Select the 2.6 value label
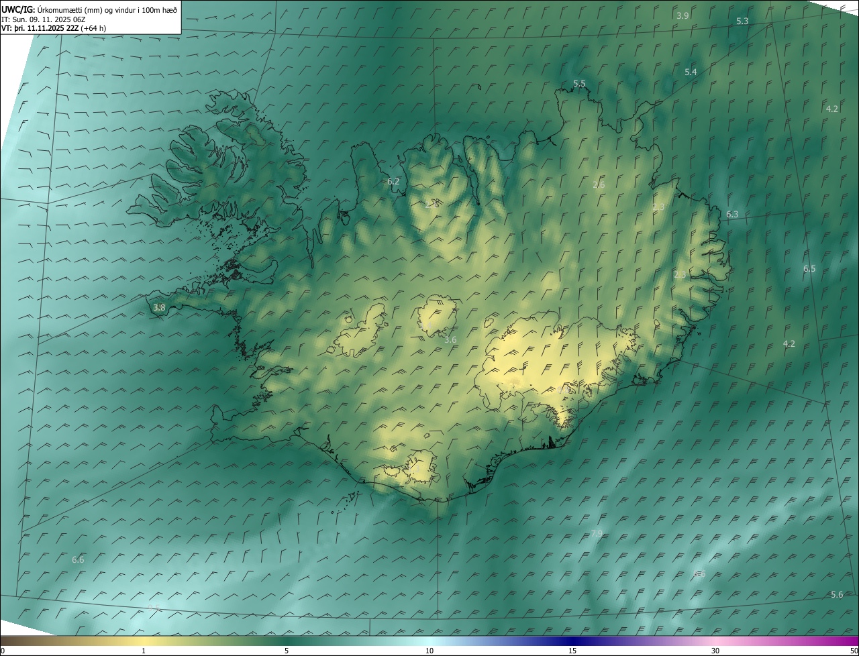The image size is (859, 656). 599,184
